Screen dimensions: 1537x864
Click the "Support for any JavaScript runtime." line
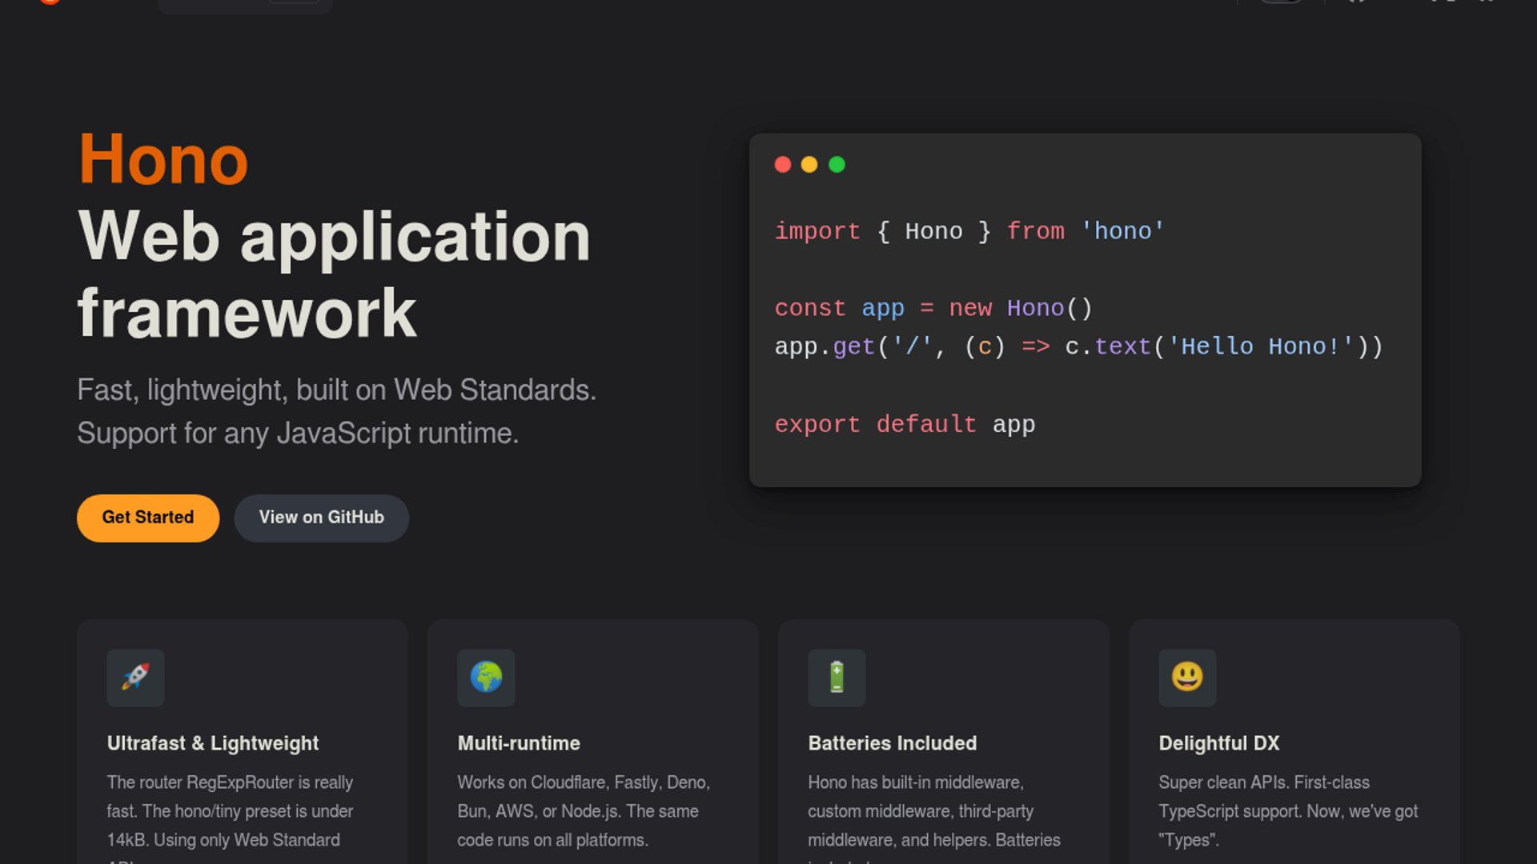[x=298, y=433]
